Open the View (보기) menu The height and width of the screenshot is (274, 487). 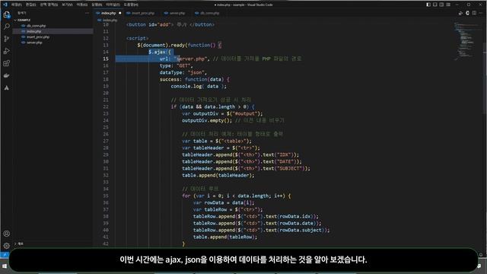[x=67, y=5]
